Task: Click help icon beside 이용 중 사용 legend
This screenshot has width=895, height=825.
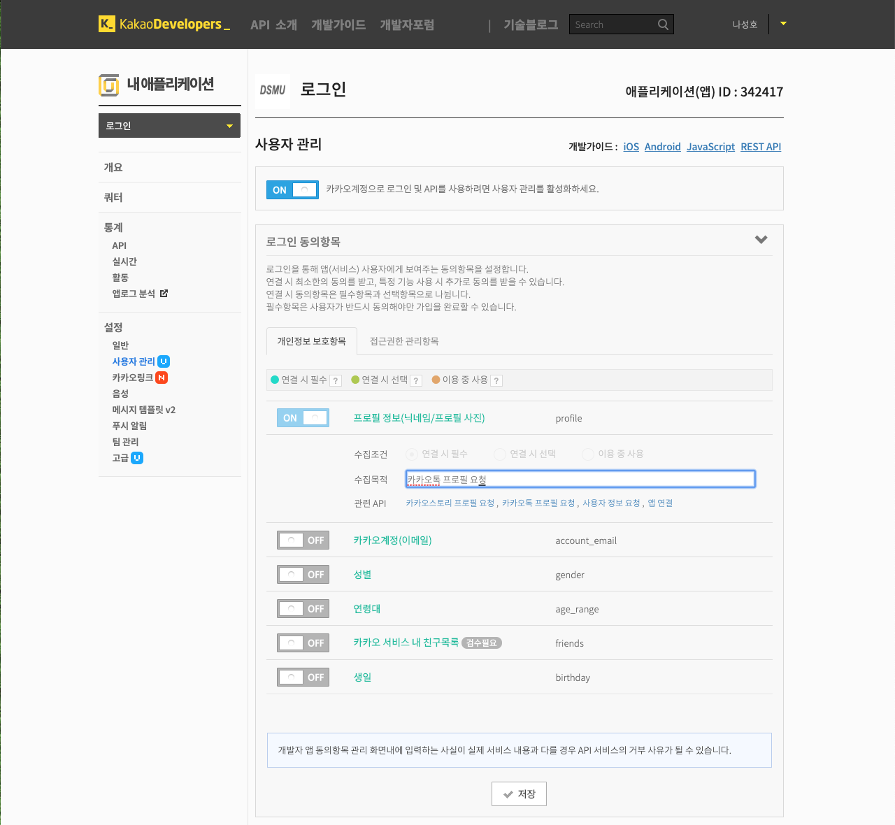Action: tap(496, 381)
